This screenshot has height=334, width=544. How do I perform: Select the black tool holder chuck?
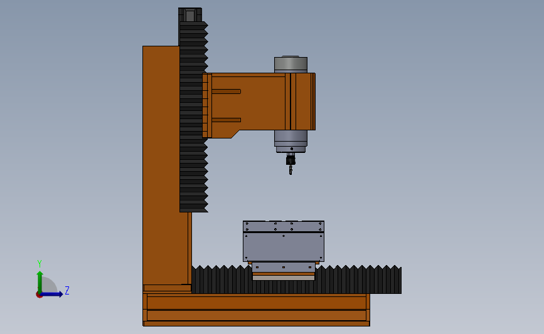click(291, 160)
